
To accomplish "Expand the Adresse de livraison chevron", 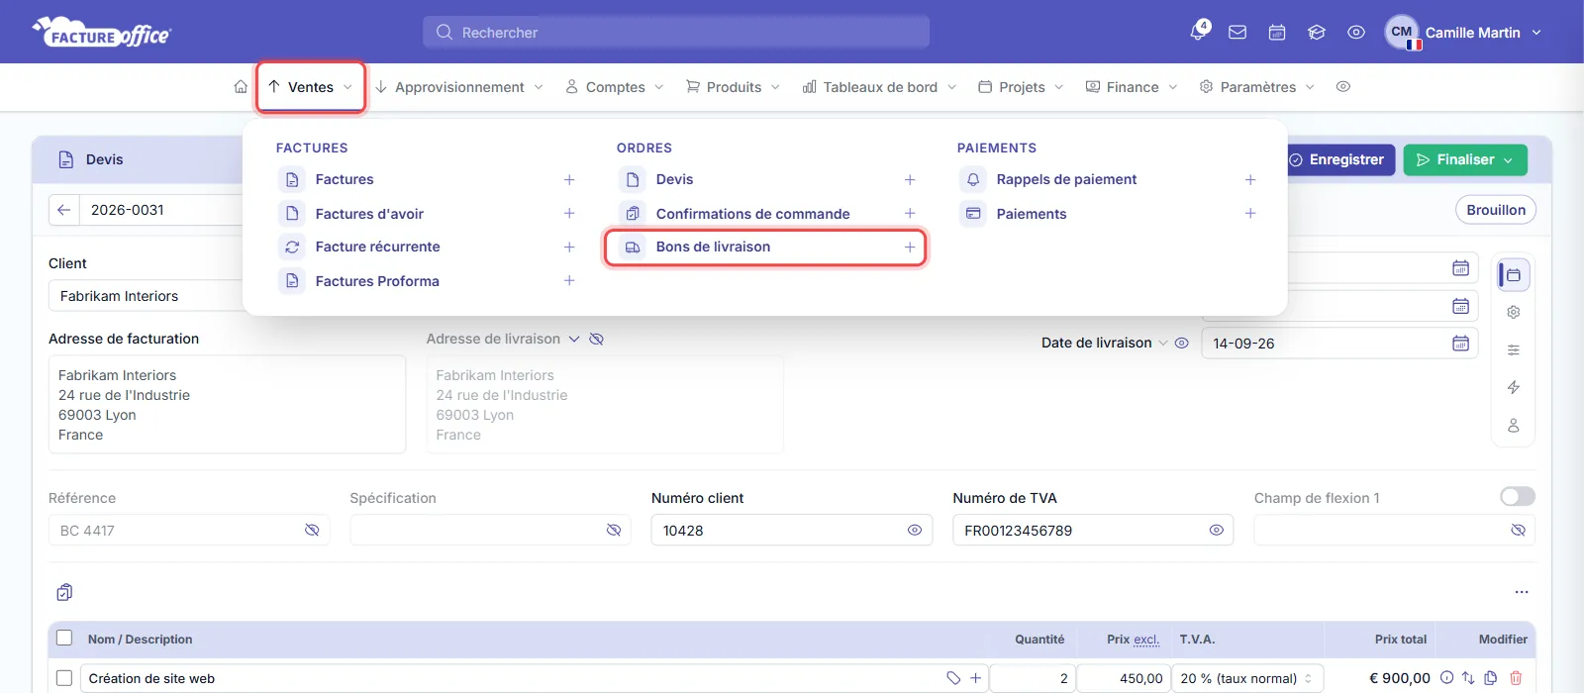I will (x=573, y=339).
